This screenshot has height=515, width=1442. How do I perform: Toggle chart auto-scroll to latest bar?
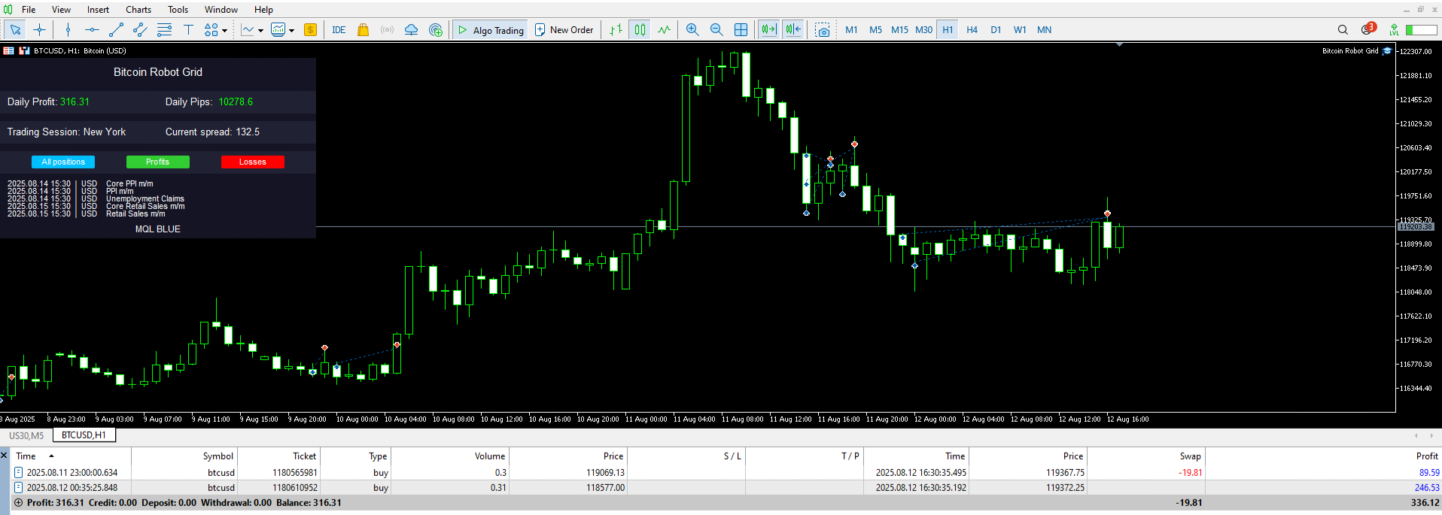768,30
